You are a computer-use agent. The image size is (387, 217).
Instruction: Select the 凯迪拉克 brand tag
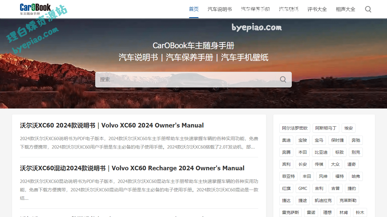click(323, 200)
